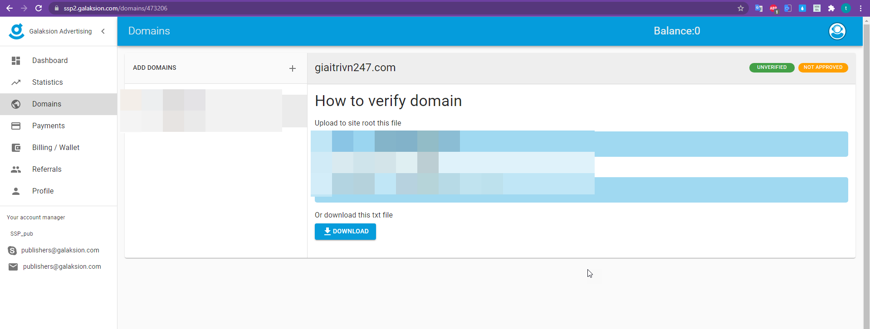The height and width of the screenshot is (329, 870).
Task: Bookmark this page with the star icon
Action: click(x=741, y=8)
